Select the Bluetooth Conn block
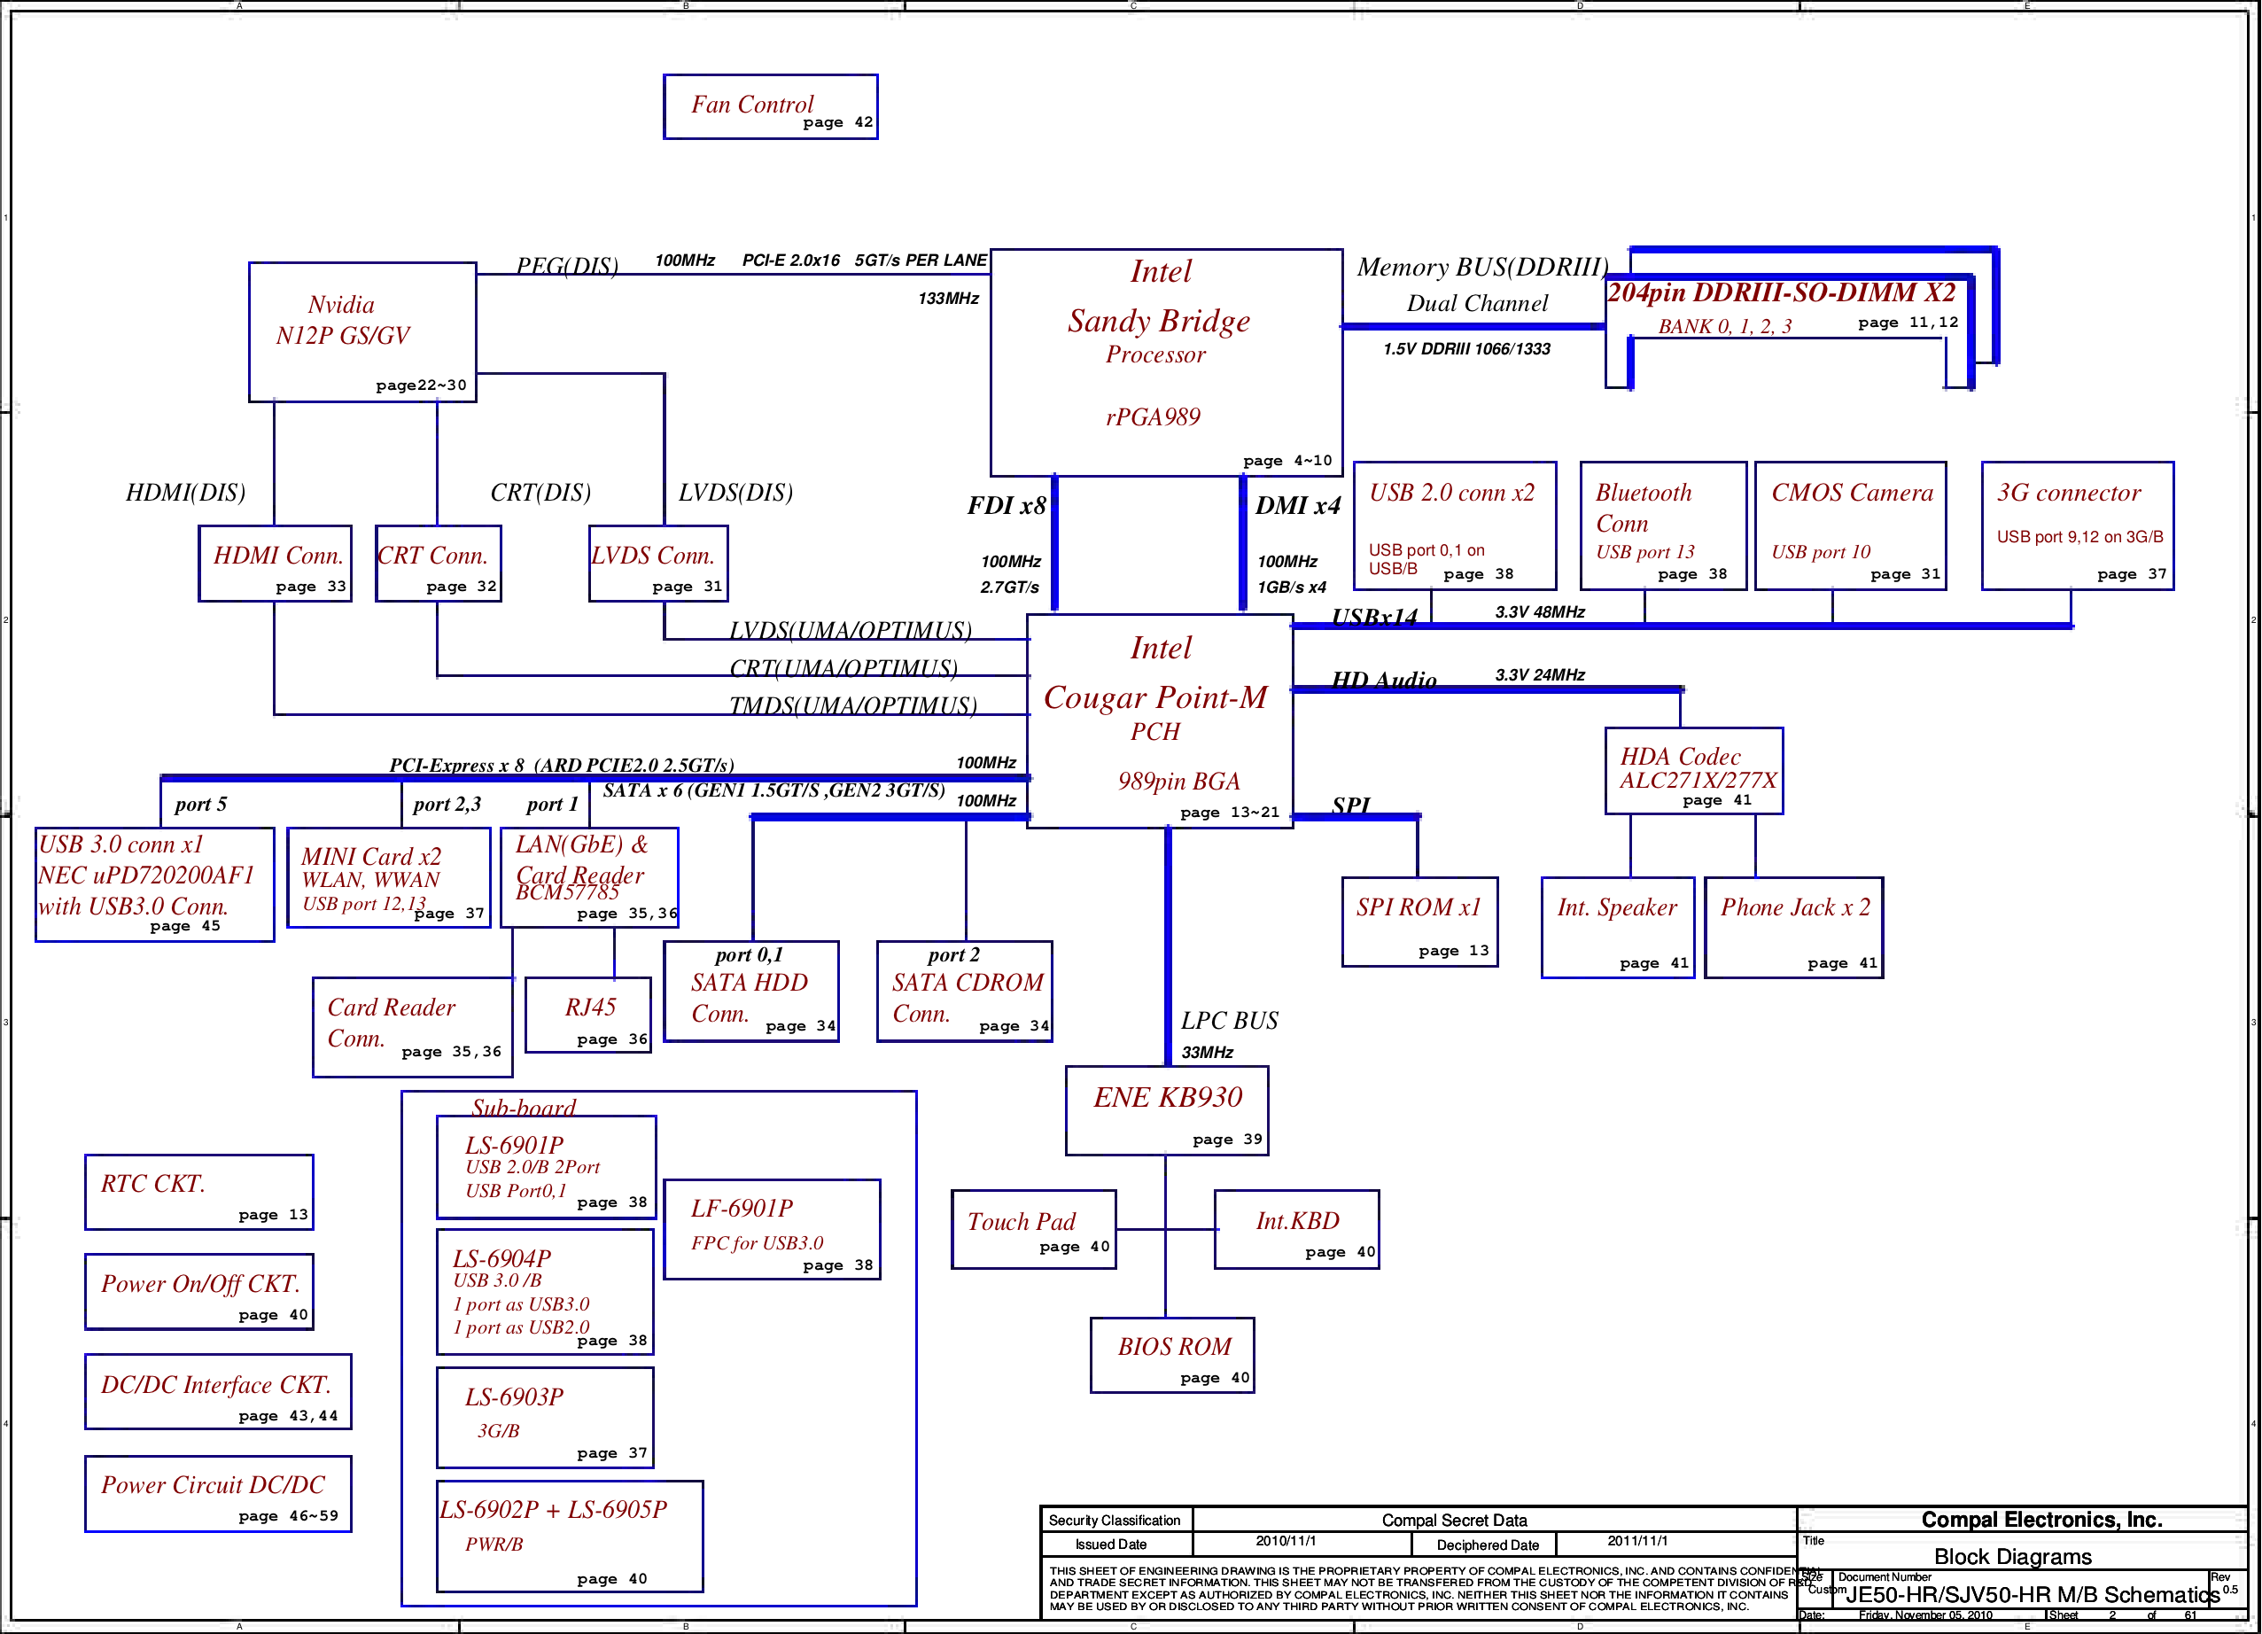 [1662, 525]
